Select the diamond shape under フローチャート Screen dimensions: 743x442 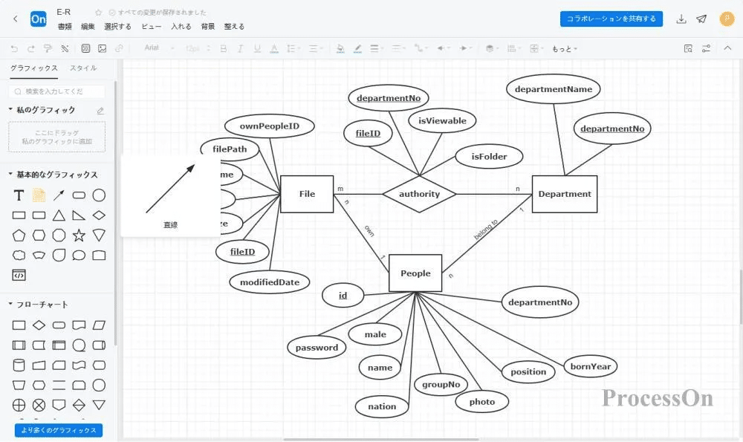pos(39,325)
